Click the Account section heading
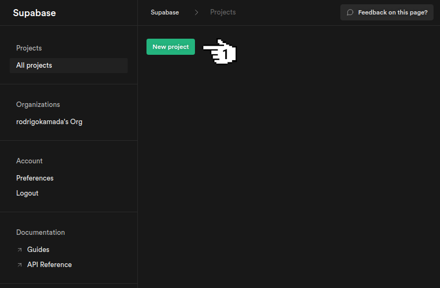 coord(29,161)
